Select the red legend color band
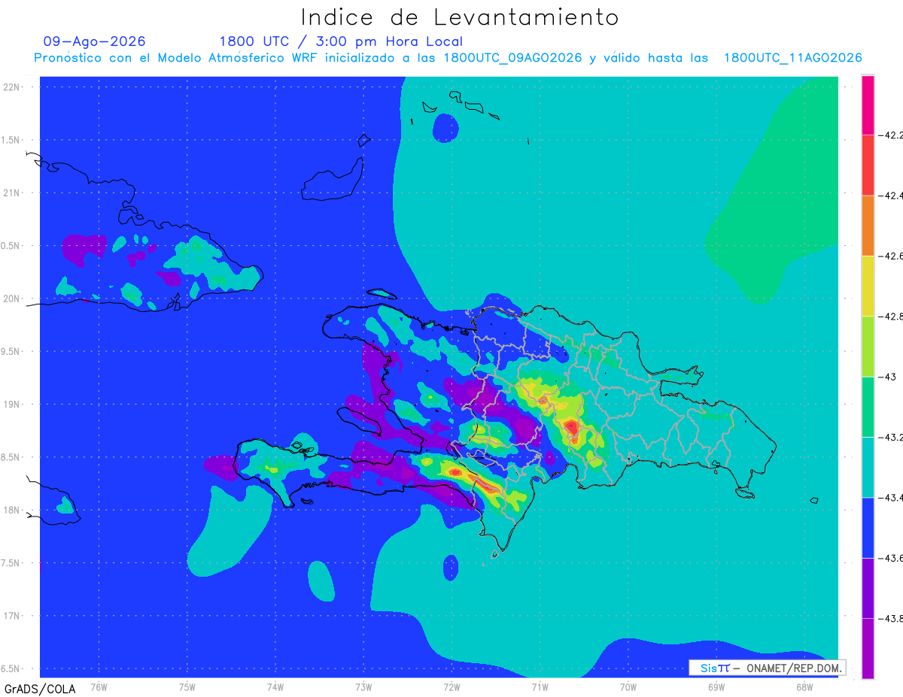Image resolution: width=903 pixels, height=697 pixels. tap(868, 165)
